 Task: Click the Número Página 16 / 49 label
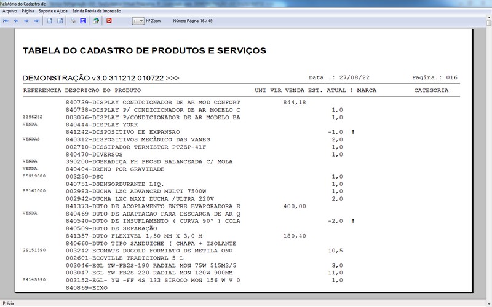click(192, 21)
